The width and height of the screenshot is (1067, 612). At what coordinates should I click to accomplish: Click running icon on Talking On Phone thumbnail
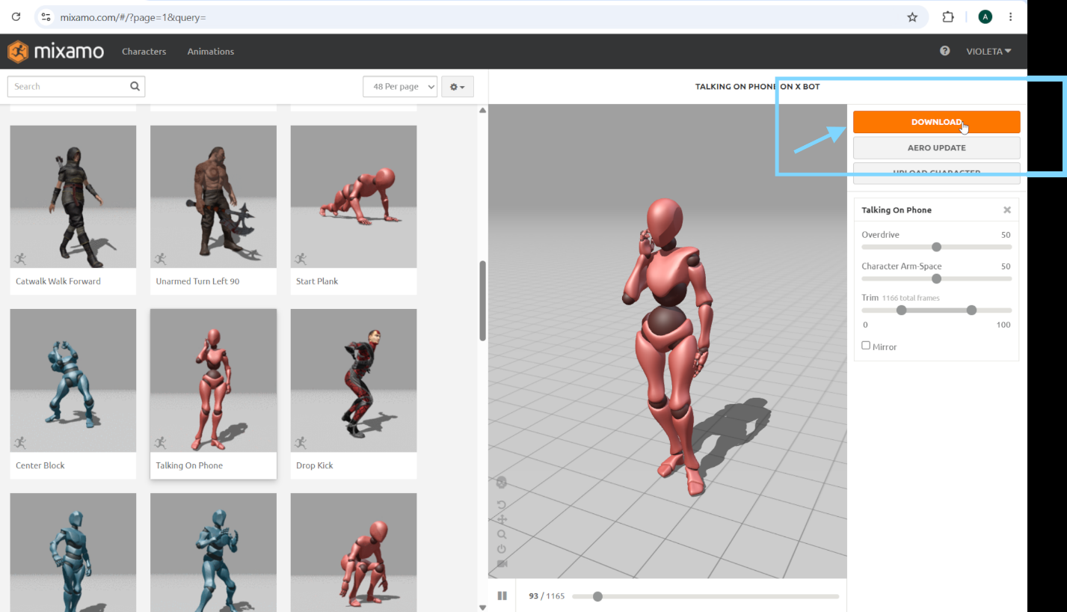pyautogui.click(x=160, y=443)
